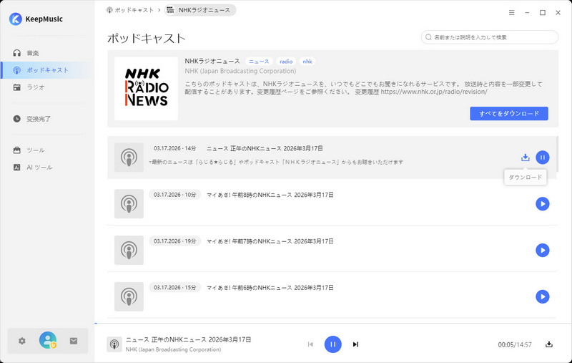Click the radio icon next to ラジオ
The image size is (572, 363).
click(16, 87)
